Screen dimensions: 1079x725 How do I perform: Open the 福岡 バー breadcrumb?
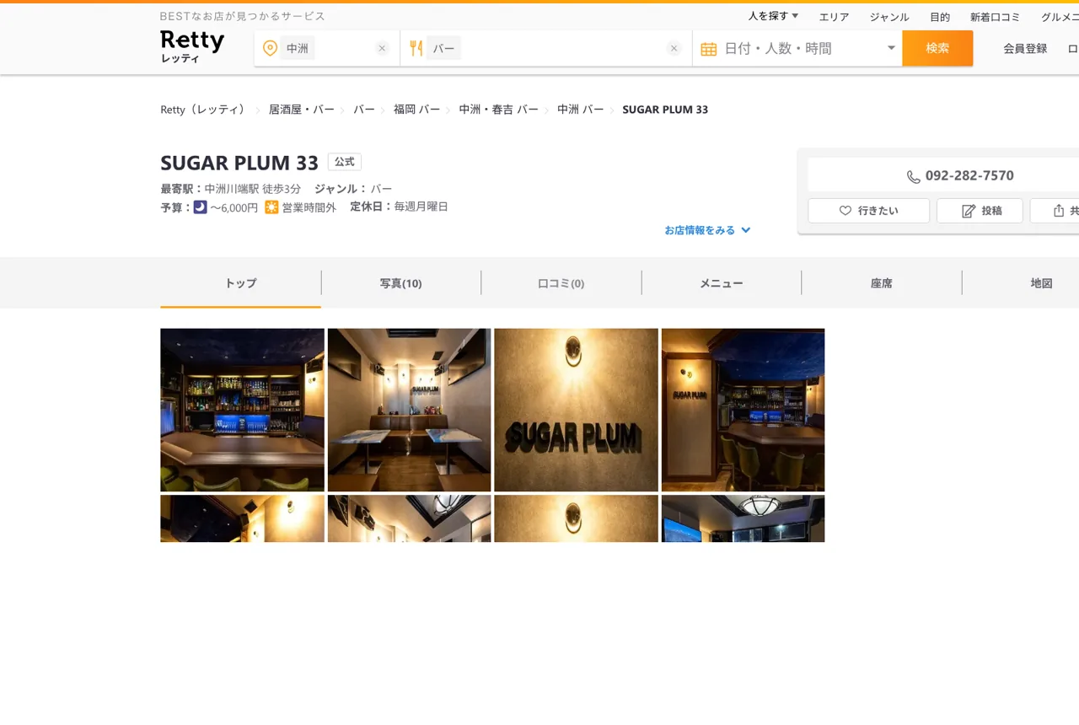417,110
